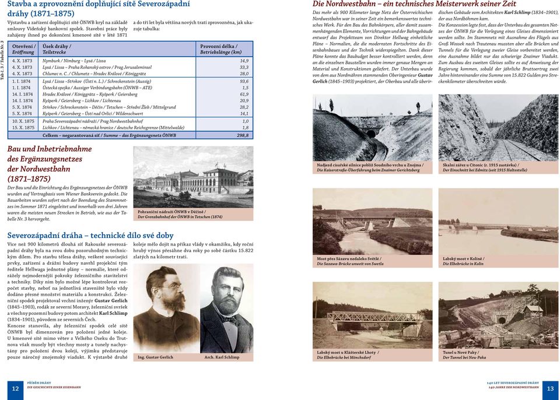
Task: Open the portrait of Ing. Gustav Gerlich
Action: [166, 308]
